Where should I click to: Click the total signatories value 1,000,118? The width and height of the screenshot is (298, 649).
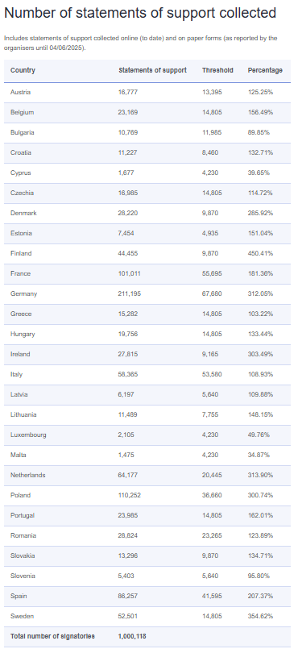click(132, 636)
